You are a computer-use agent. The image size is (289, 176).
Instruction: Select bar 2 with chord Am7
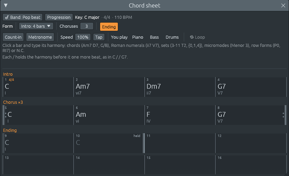pyautogui.click(x=109, y=87)
